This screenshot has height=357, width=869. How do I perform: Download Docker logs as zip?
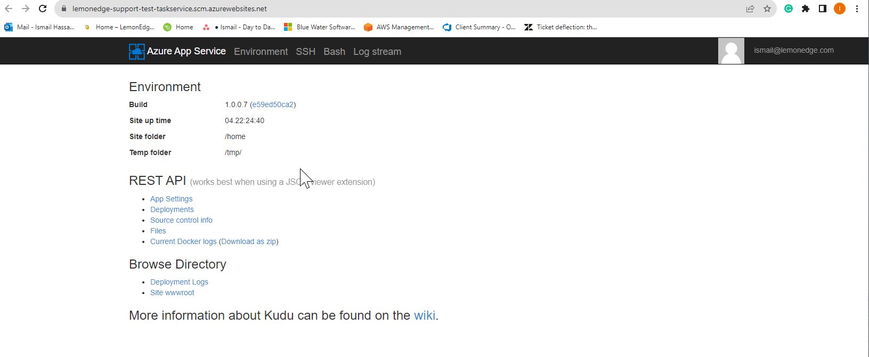click(248, 241)
